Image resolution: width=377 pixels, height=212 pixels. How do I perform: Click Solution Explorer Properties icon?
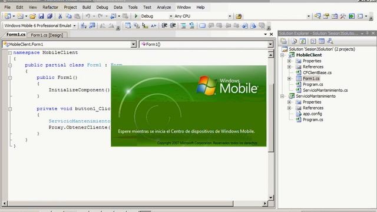[284, 41]
